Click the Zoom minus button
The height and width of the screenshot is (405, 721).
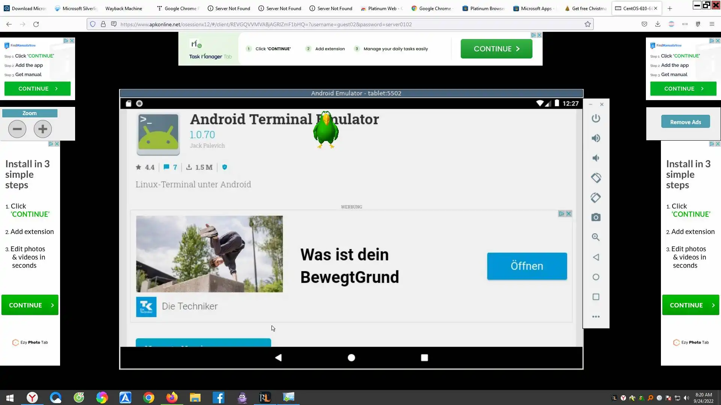tap(17, 129)
